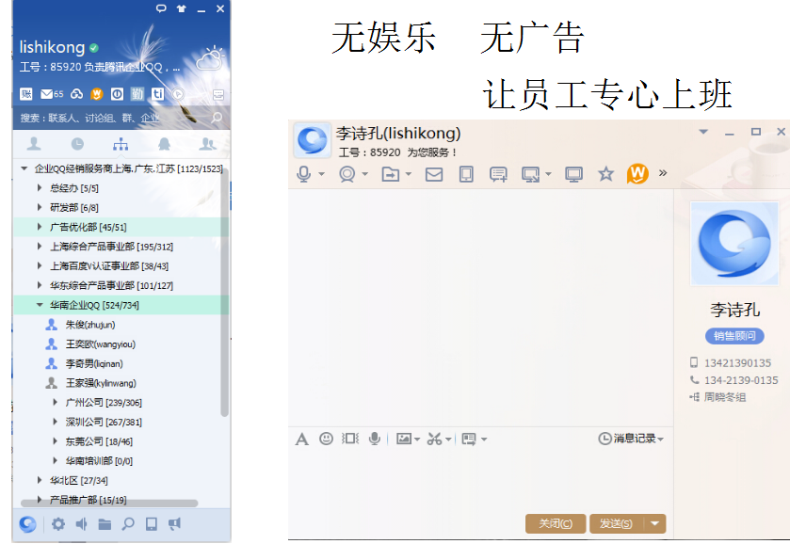Expand 上海百度V认证事业部 [38/43]
790x544 pixels.
click(x=40, y=265)
